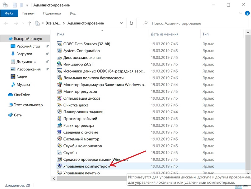Select Этот компьютер in the navigation pane
The height and width of the screenshot is (189, 251).
point(28,105)
